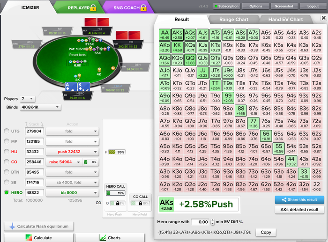The height and width of the screenshot is (242, 328).
Task: Click the dealer button chip on table
Action: (x=113, y=68)
